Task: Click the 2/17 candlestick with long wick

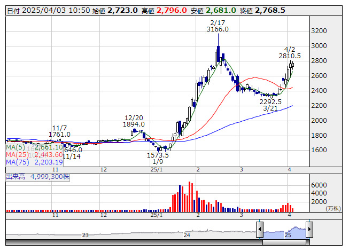Action: (219, 55)
